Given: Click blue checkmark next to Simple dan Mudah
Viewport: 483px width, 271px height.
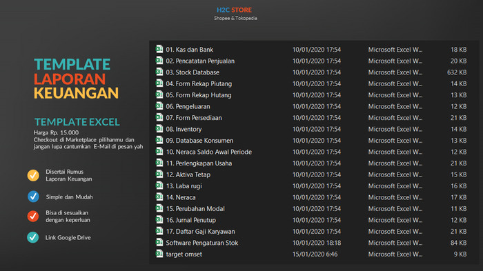Looking at the screenshot, I should click(33, 197).
